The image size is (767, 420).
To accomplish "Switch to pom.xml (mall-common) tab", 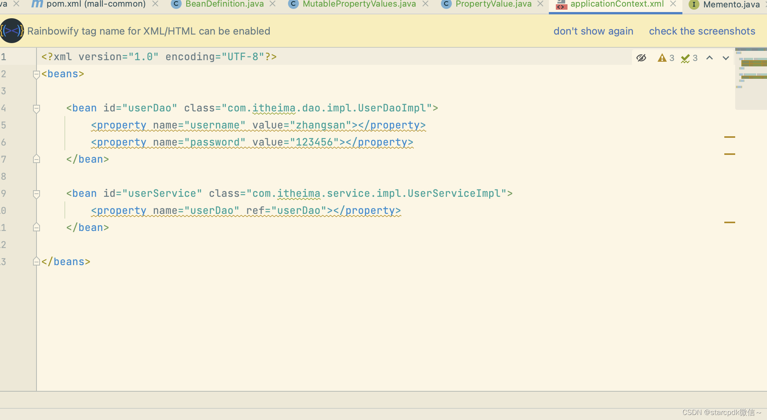I will [x=95, y=4].
